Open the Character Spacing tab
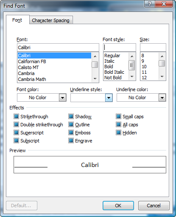176x217 pixels. [50, 20]
